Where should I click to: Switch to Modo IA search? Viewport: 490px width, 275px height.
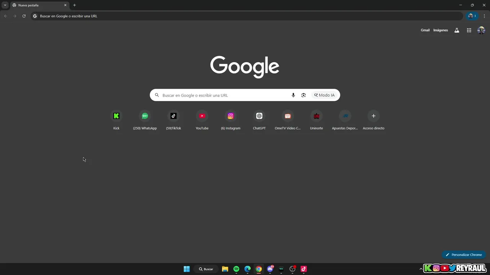click(x=324, y=95)
